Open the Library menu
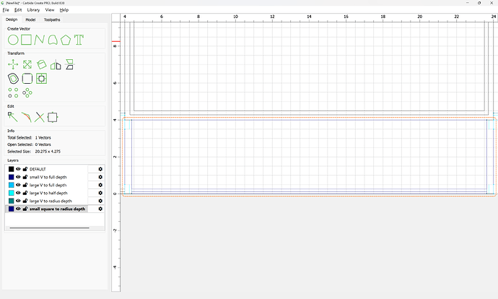The width and height of the screenshot is (498, 299). (33, 10)
